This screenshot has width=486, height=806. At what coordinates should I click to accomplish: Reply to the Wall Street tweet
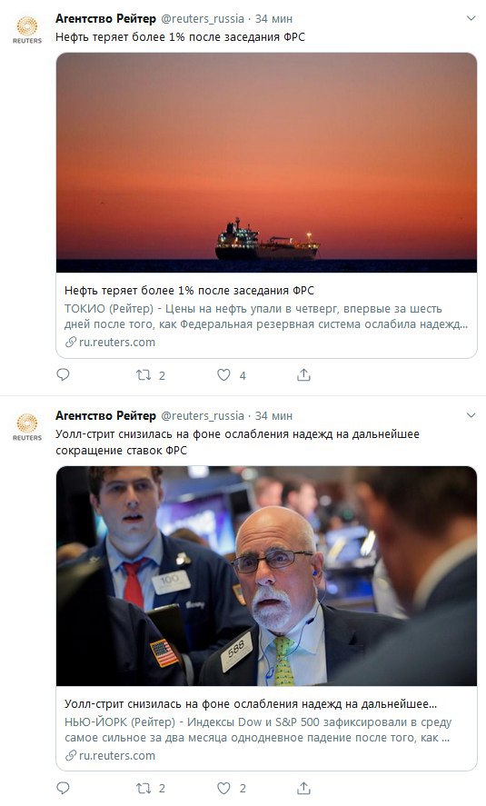(x=63, y=788)
